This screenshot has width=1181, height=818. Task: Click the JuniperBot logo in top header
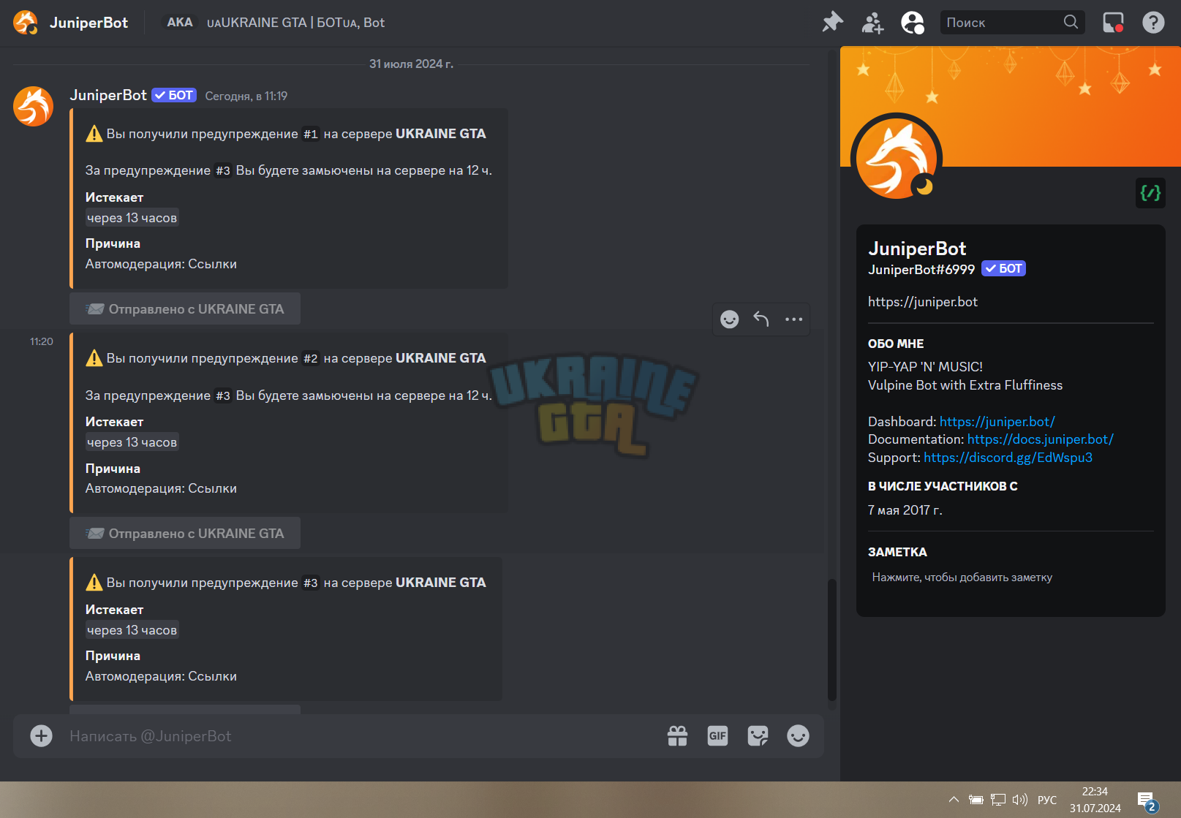coord(26,22)
